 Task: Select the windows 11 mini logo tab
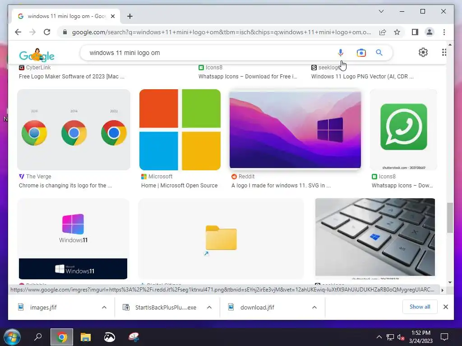tap(66, 16)
